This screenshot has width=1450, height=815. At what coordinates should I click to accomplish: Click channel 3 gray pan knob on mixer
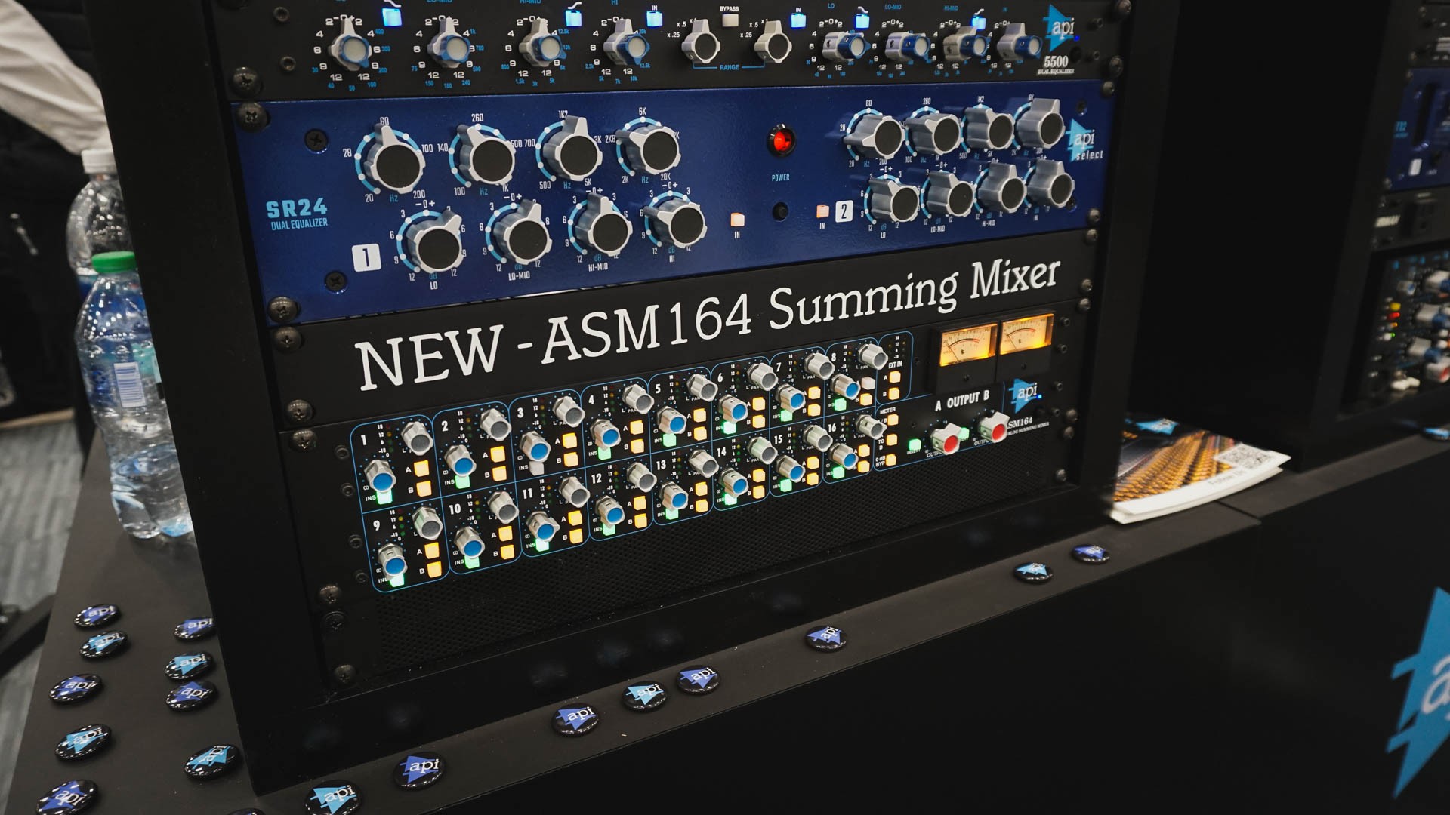click(x=567, y=411)
